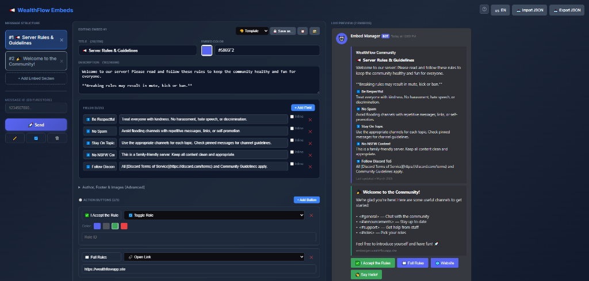Open the Template dropdown

tap(252, 31)
